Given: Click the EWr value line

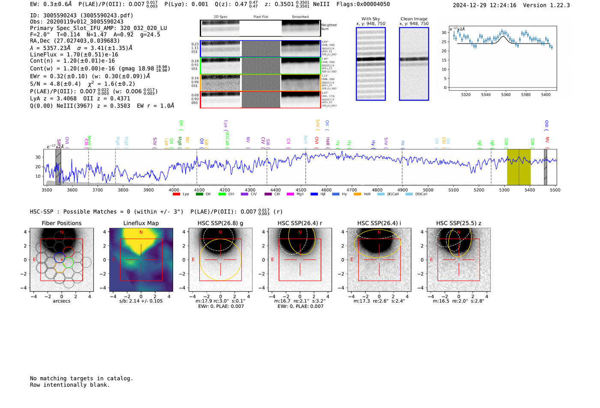Looking at the screenshot, I should (90, 76).
